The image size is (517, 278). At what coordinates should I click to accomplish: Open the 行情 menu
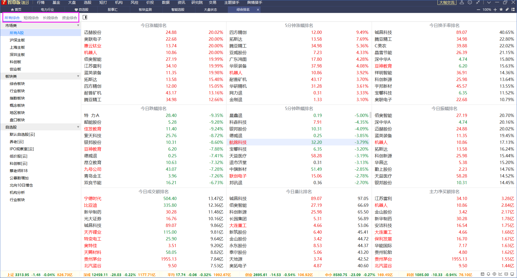(x=41, y=2)
